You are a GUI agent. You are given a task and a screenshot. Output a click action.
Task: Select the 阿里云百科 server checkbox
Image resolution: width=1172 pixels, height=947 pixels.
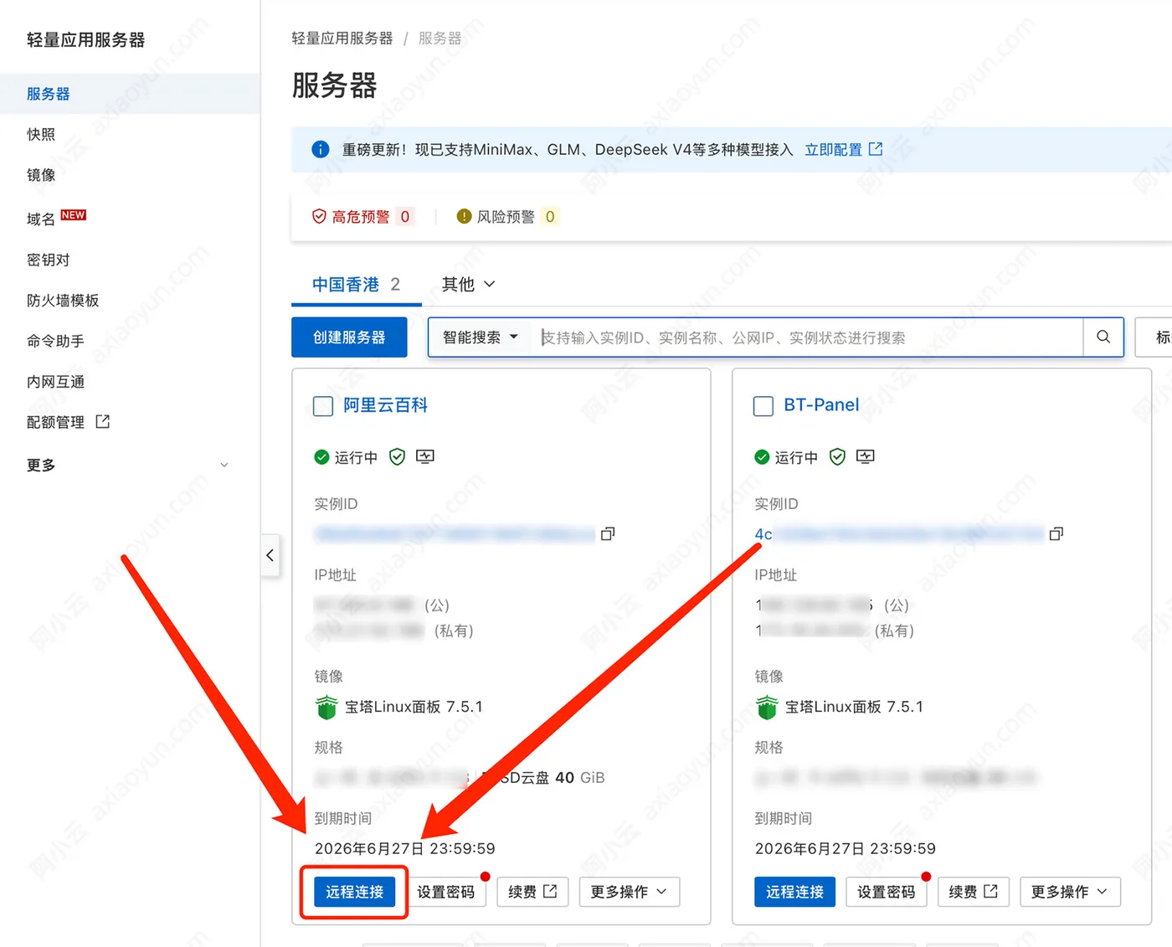323,406
